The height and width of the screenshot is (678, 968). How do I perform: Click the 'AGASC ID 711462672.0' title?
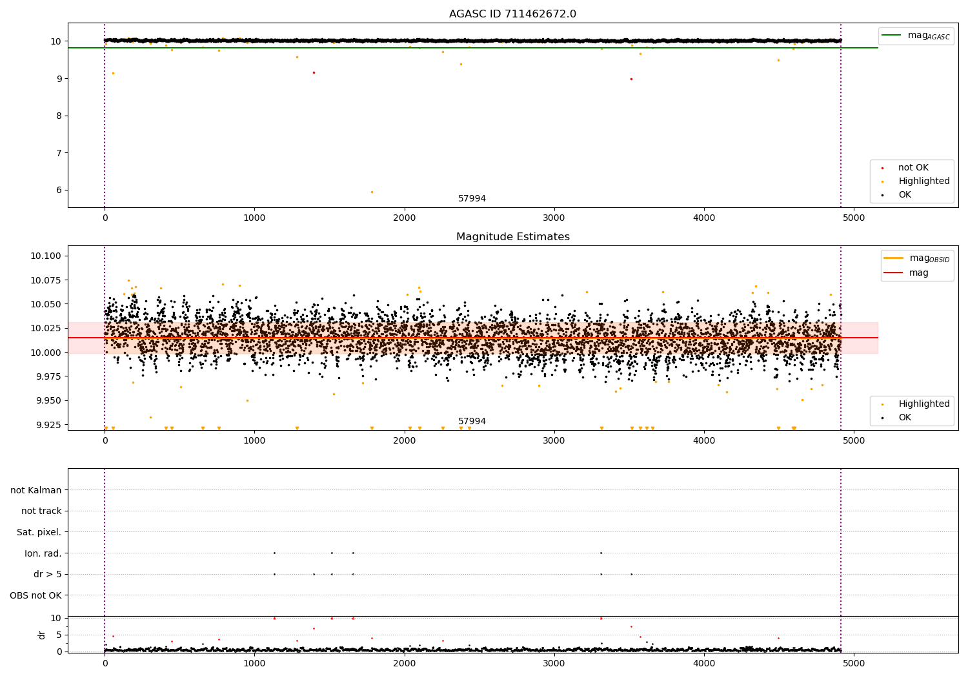512,14
